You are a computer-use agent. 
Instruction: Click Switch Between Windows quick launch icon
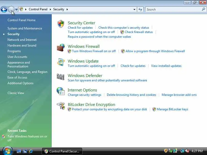[x=25, y=151]
